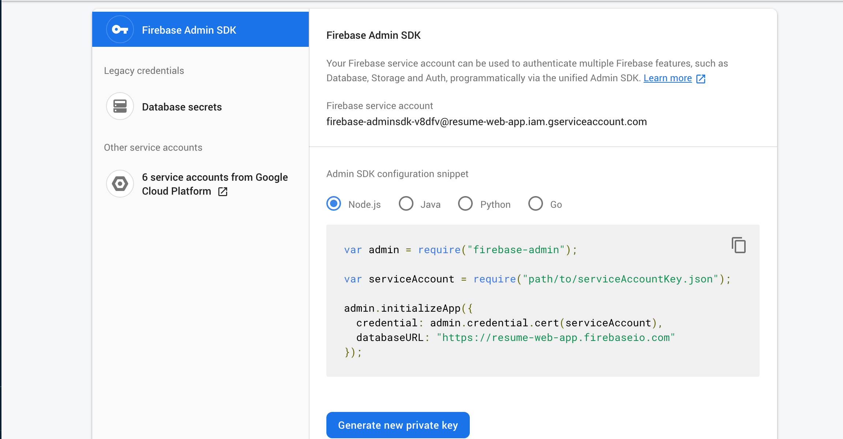Click the Google Cloud Platform hexagon icon
843x439 pixels.
[120, 184]
